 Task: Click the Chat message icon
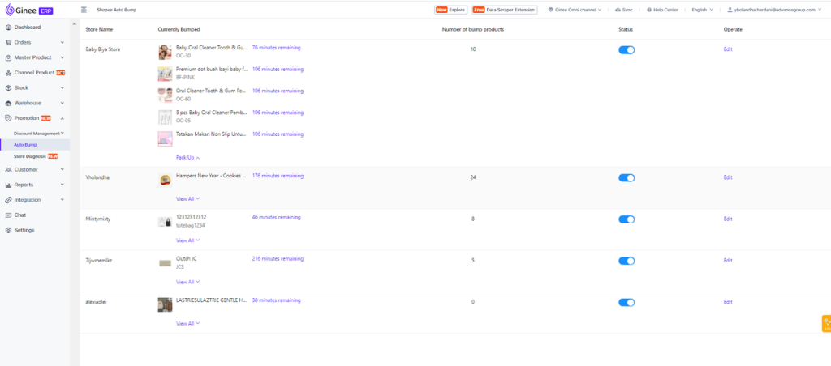click(8, 215)
